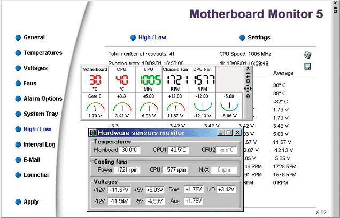Image resolution: width=340 pixels, height=218 pixels.
Task: Click the dashboard strip's small square icon
Action: click(x=248, y=81)
